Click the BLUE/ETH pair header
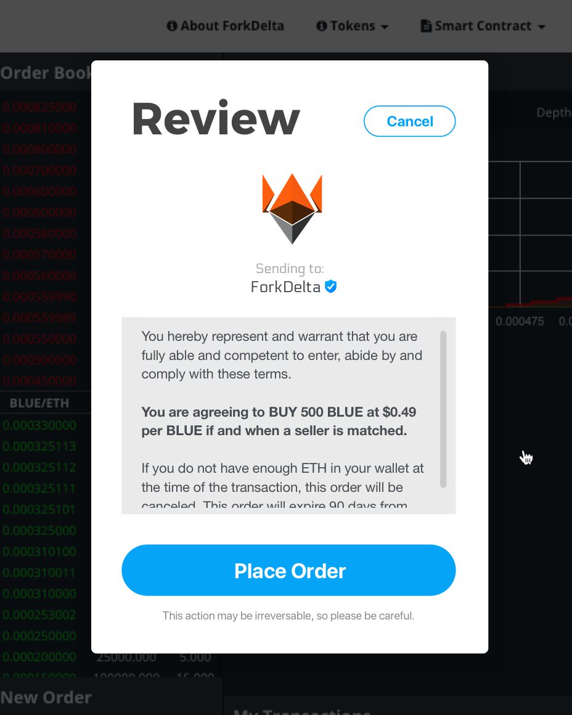 pos(39,403)
